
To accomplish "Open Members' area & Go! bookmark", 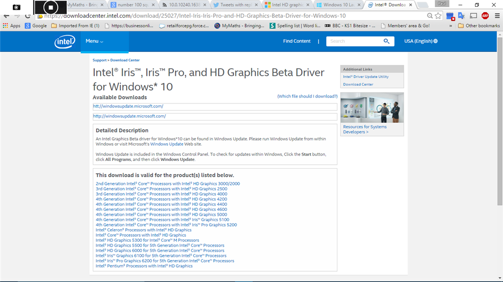I will pyautogui.click(x=405, y=26).
